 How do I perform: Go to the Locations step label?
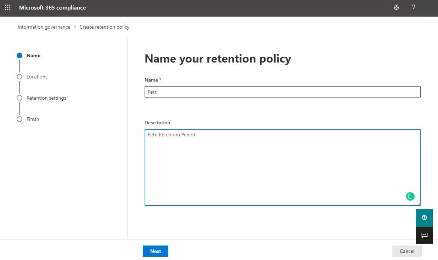point(37,77)
